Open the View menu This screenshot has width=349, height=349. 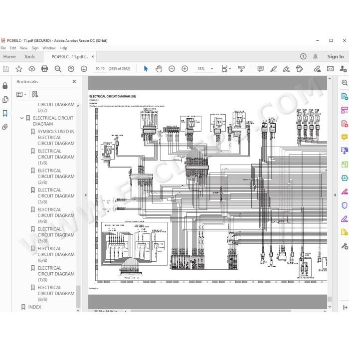click(24, 48)
